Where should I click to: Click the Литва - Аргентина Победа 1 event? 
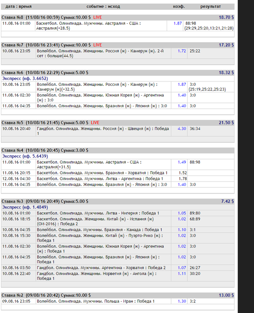tap(100, 179)
